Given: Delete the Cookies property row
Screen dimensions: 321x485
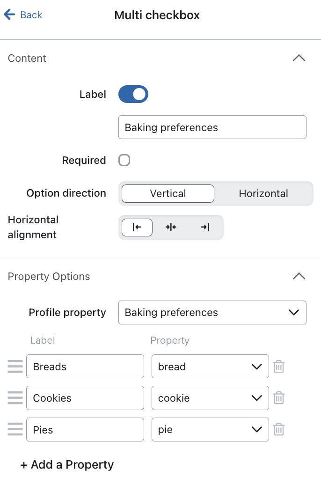Looking at the screenshot, I should point(279,398).
